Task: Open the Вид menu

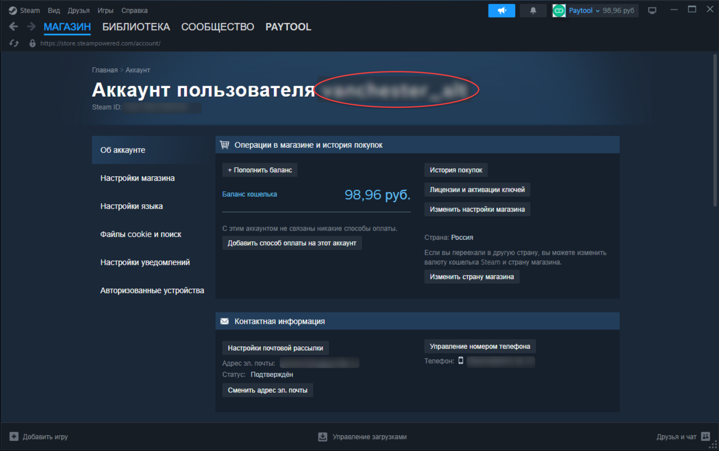Action: [54, 10]
